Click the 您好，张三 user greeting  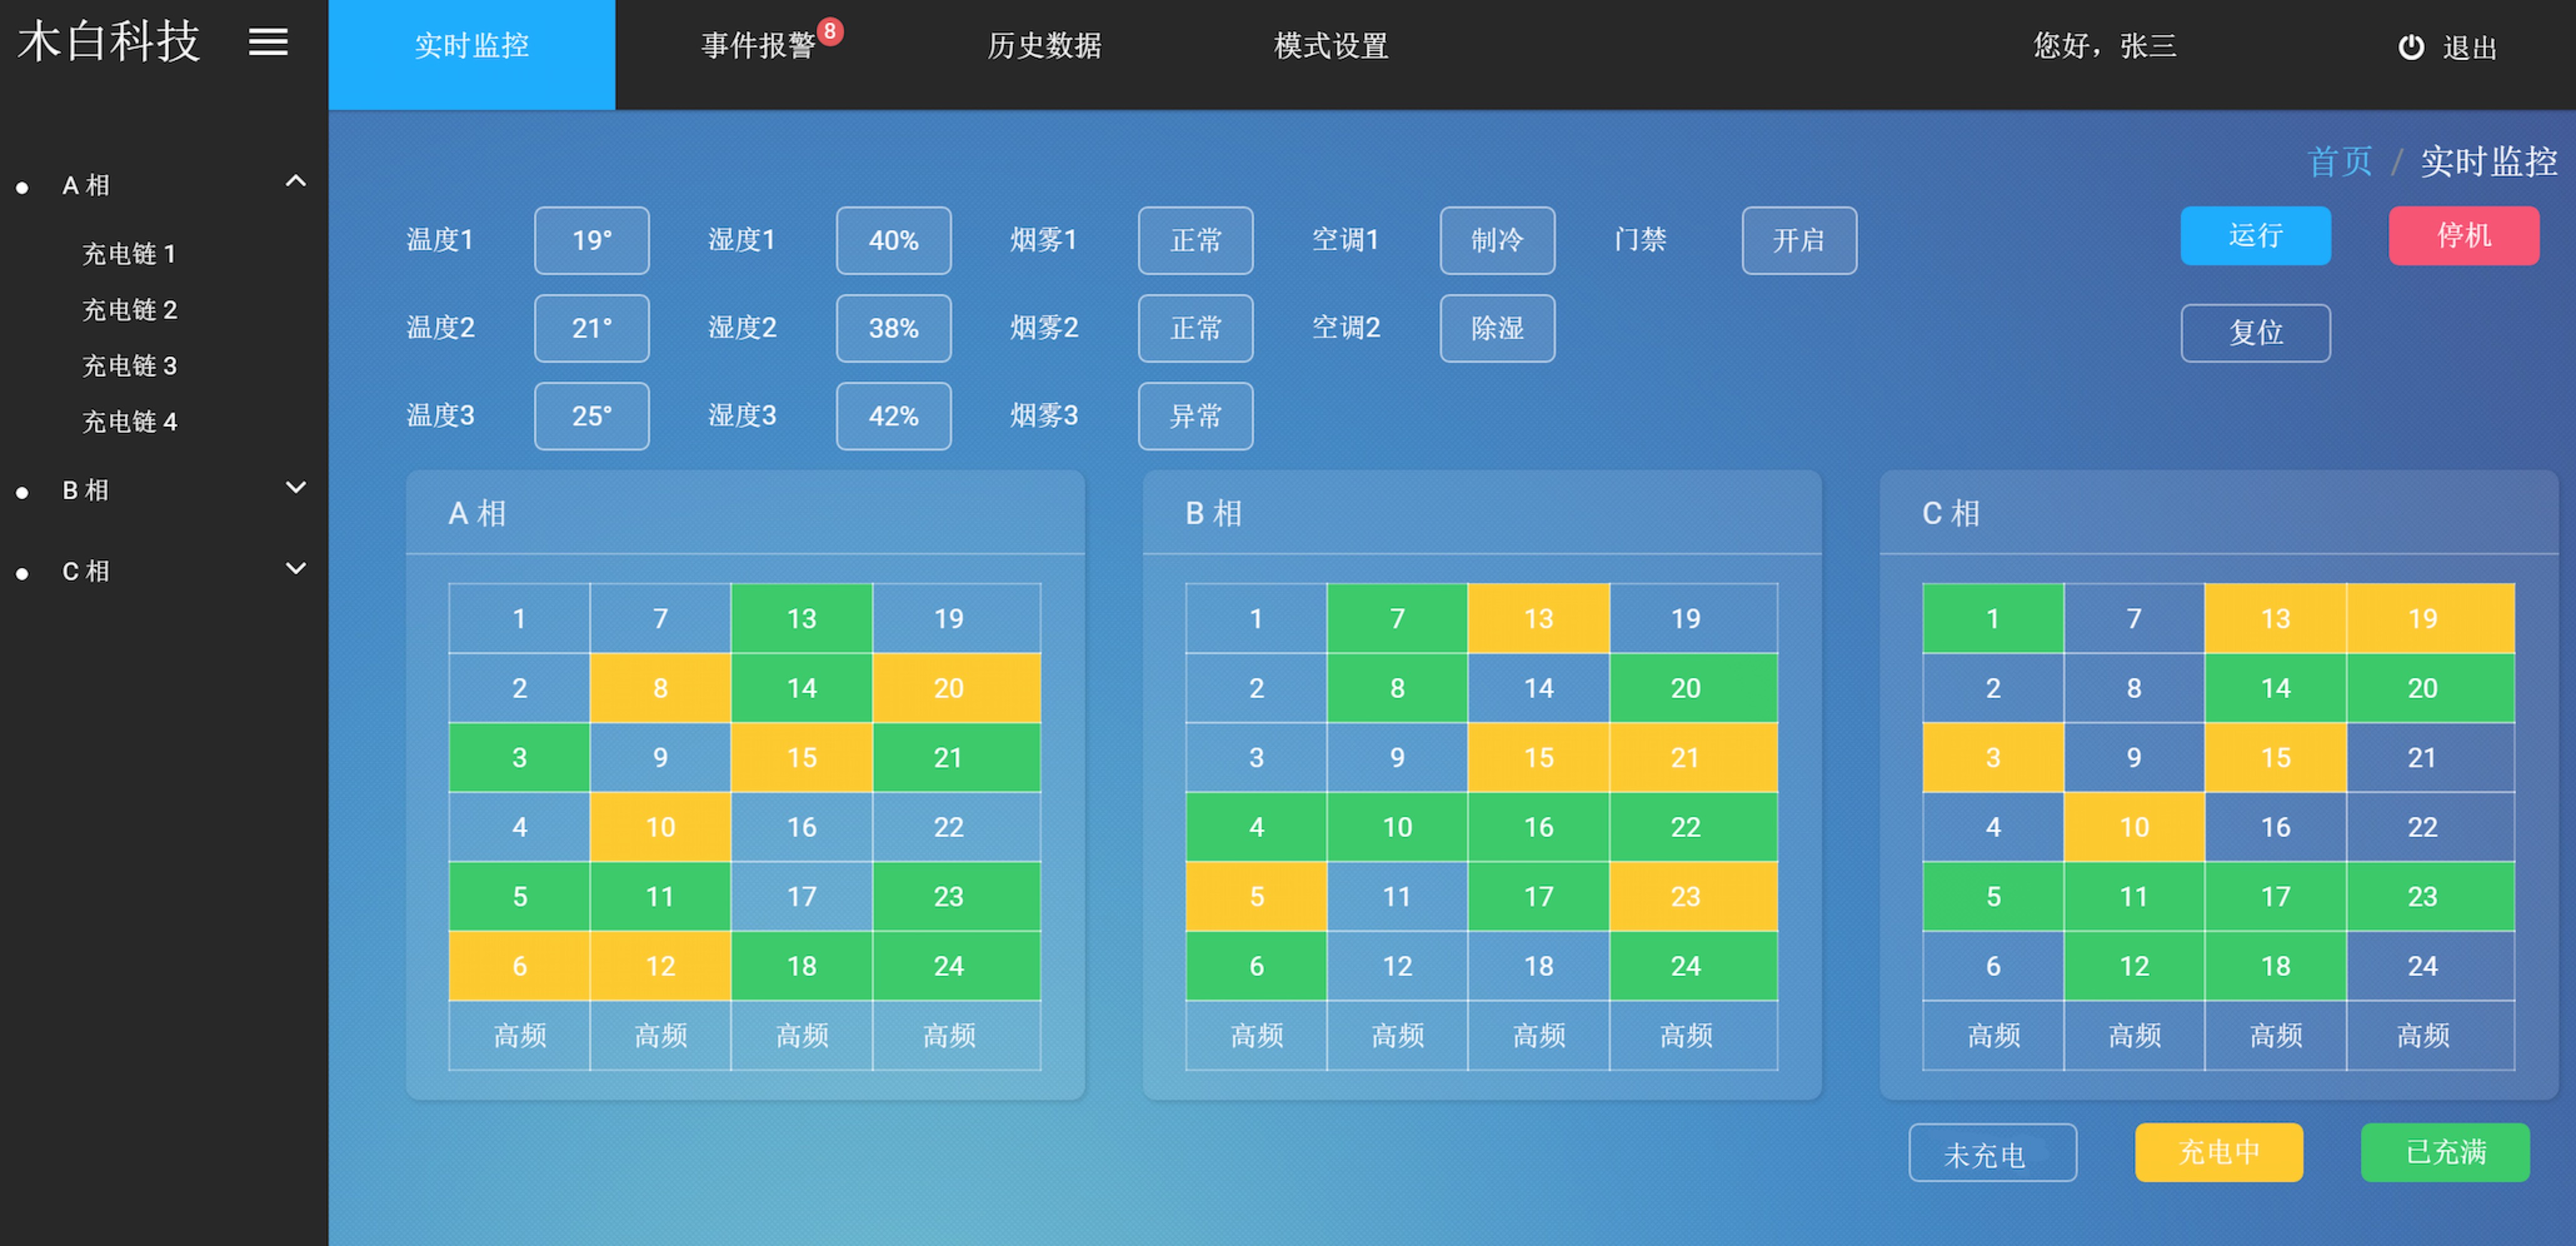(2105, 46)
